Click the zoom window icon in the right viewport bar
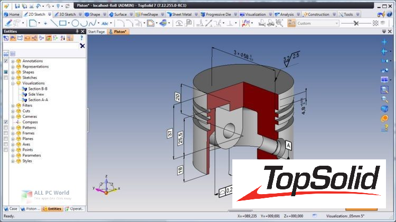This screenshot has height=222, width=396. click(384, 89)
